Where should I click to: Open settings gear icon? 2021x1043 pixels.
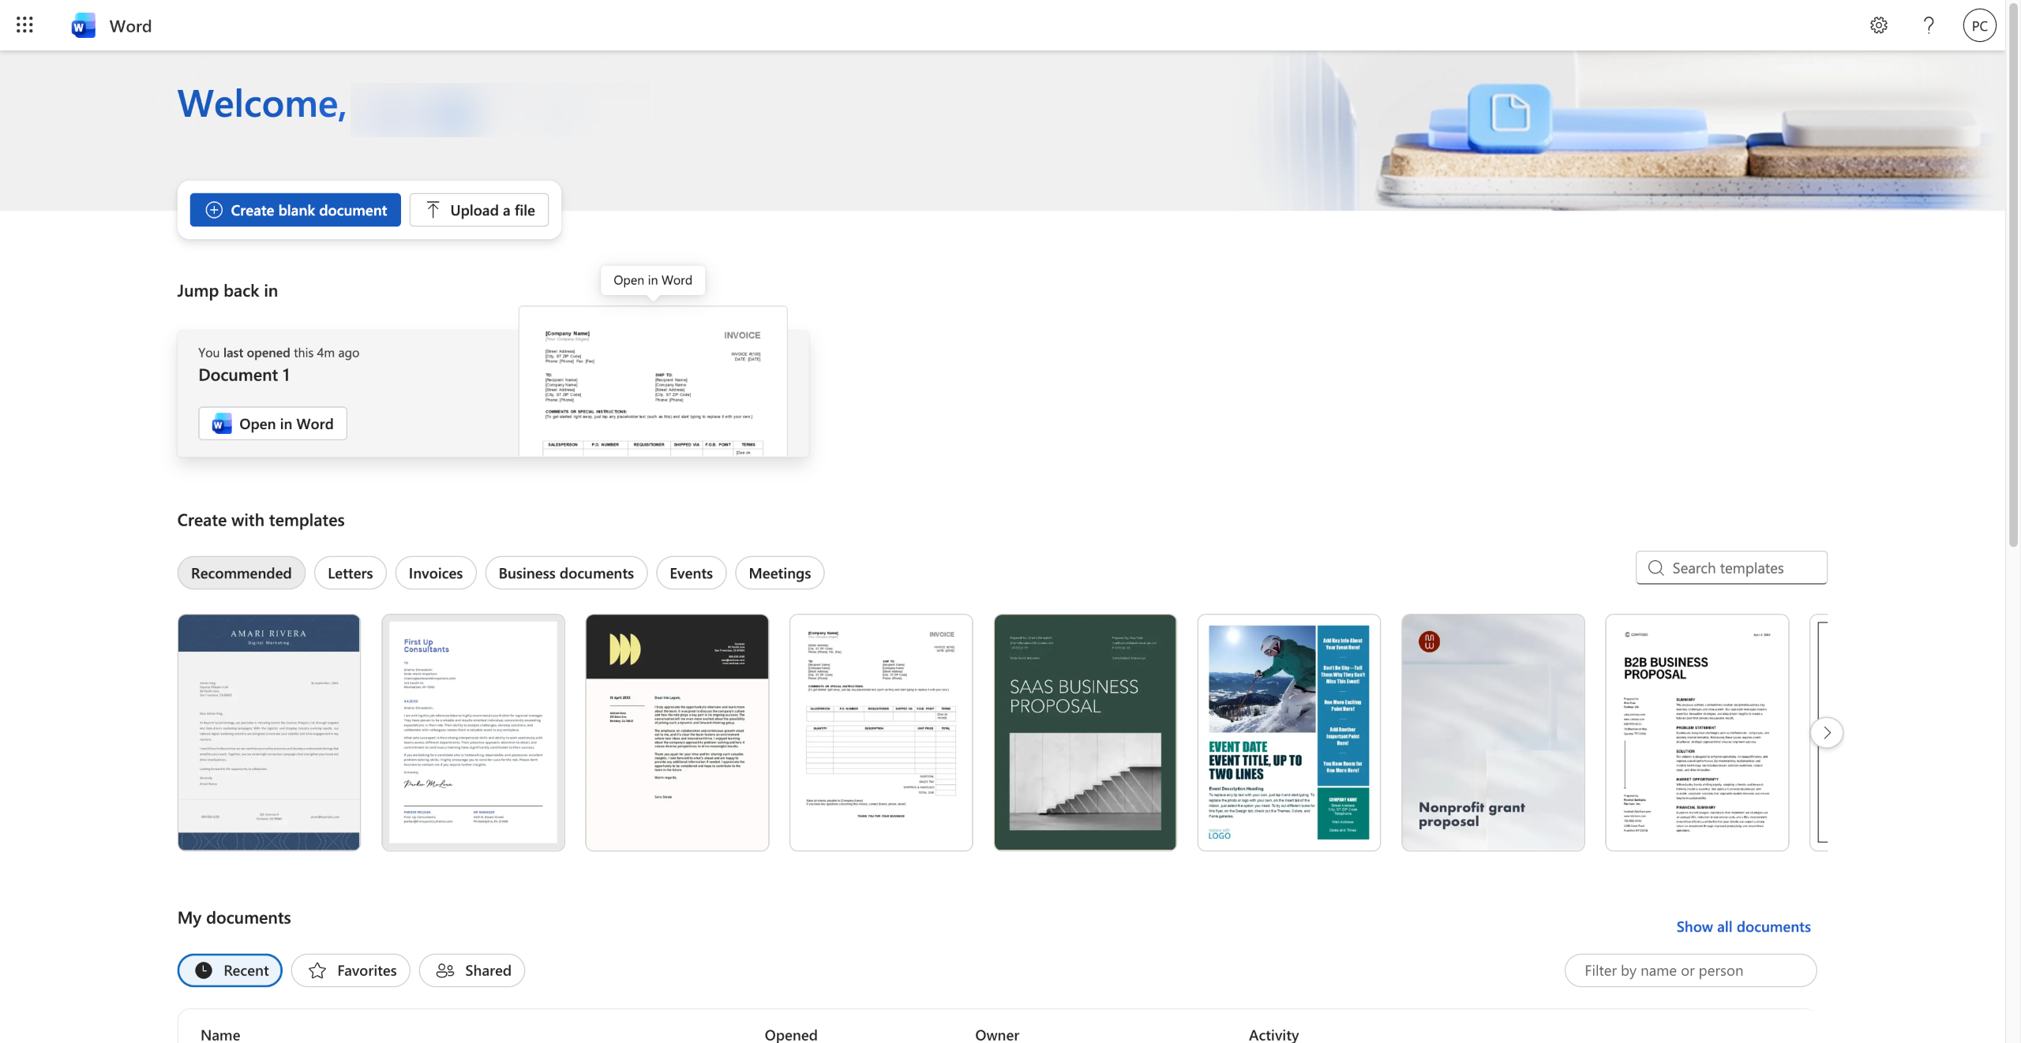pos(1878,25)
